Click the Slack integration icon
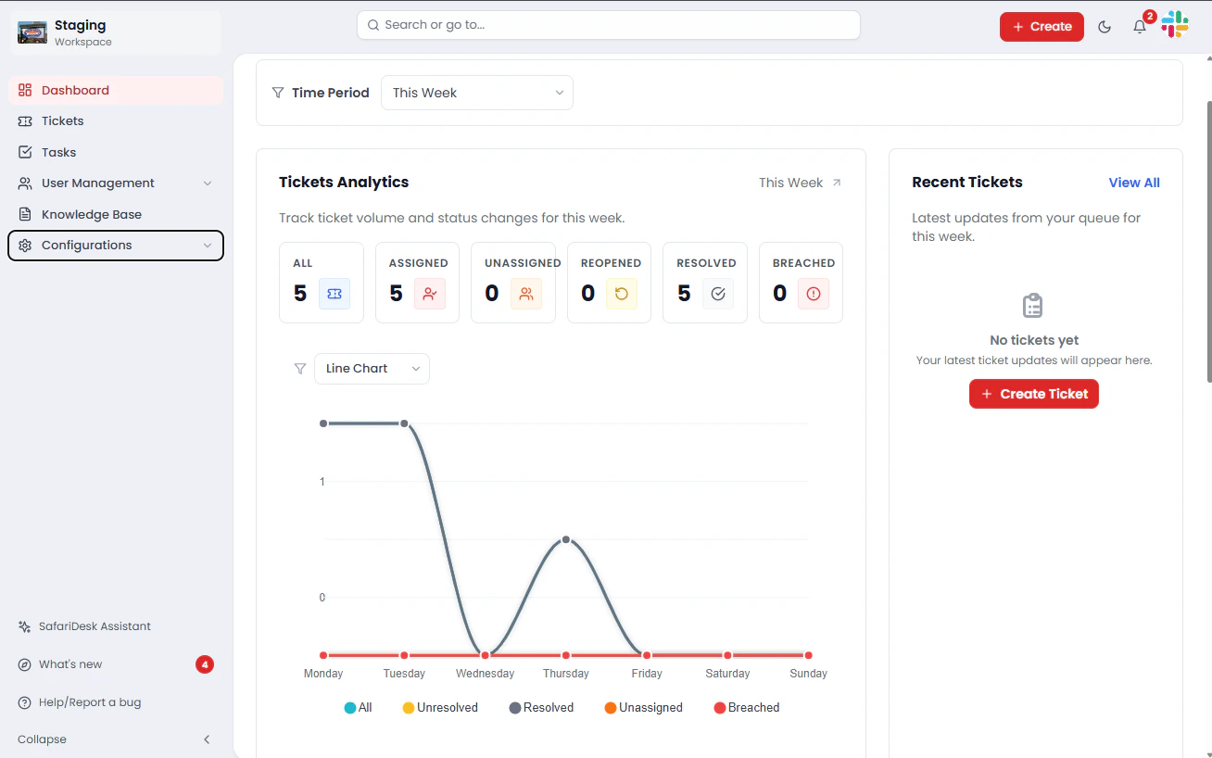1212x758 pixels. click(x=1175, y=25)
